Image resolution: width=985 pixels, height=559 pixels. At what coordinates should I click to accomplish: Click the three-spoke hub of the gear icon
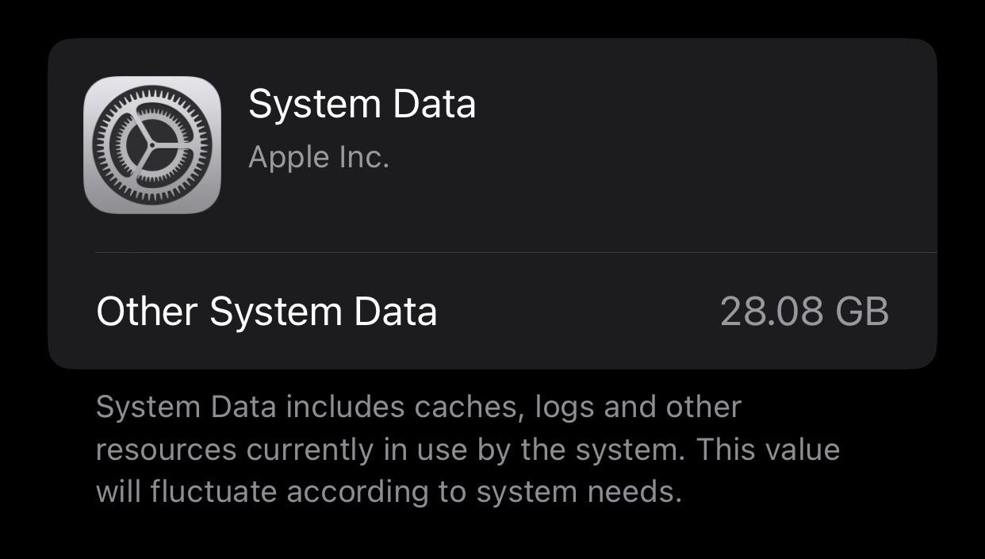(x=151, y=145)
